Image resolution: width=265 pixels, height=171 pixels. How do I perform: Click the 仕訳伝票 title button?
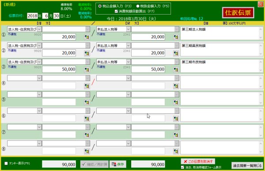(238, 12)
